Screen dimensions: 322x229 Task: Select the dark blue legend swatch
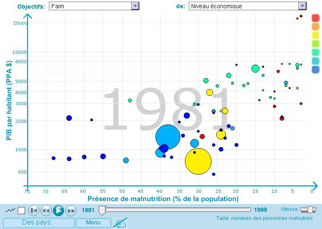[x=315, y=69]
